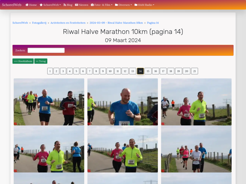Click the Nieuws newspaper icon

(x=77, y=5)
